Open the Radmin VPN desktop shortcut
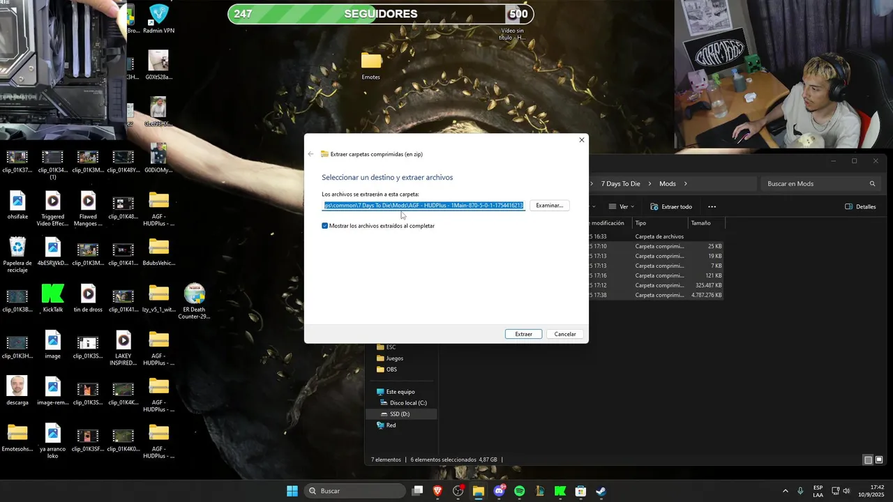Image resolution: width=893 pixels, height=502 pixels. 158,20
